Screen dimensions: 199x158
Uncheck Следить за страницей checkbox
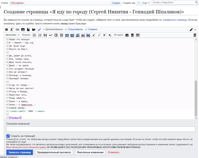coord(8,136)
